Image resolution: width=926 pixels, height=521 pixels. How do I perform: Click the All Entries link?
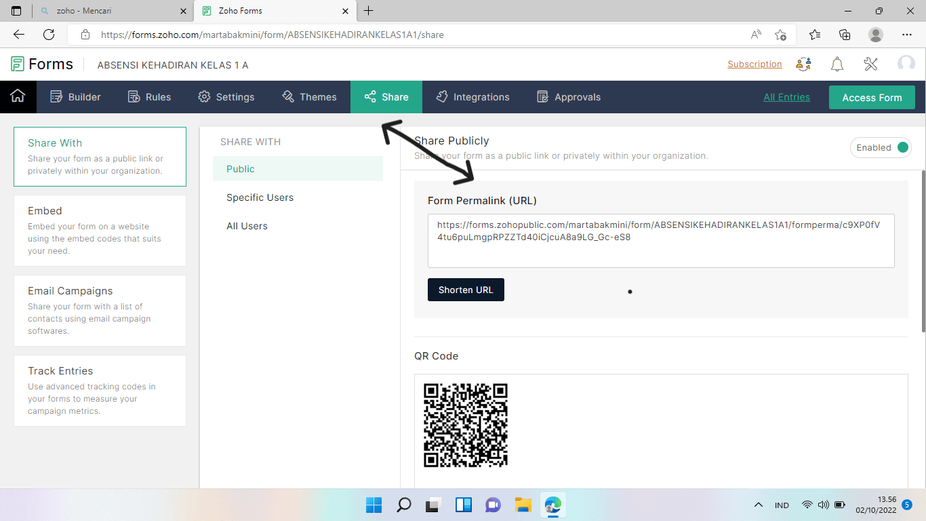(x=786, y=97)
